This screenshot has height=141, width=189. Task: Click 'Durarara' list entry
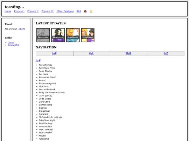point(43,114)
